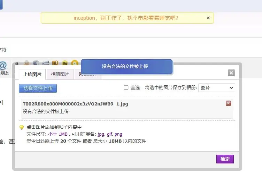Toggle the 全选 select-all checkbox
The image size is (262, 187).
(126, 88)
